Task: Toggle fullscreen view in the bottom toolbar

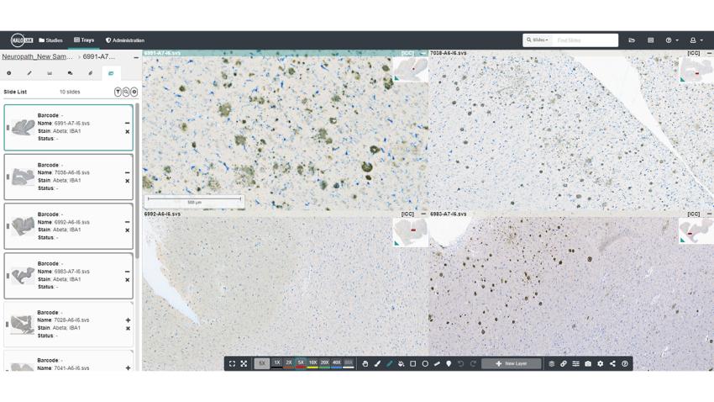Action: 233,364
